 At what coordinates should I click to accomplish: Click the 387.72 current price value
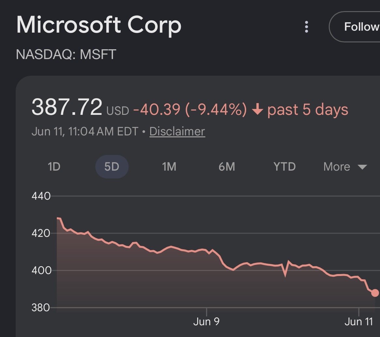point(67,107)
